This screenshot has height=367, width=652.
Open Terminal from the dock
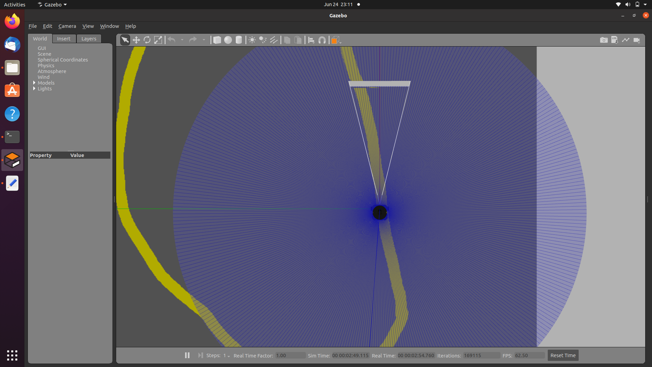(12, 137)
